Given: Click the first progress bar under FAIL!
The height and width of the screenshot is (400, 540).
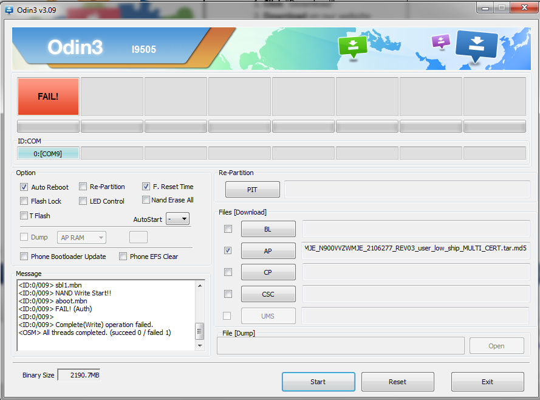Looking at the screenshot, I should pyautogui.click(x=48, y=126).
